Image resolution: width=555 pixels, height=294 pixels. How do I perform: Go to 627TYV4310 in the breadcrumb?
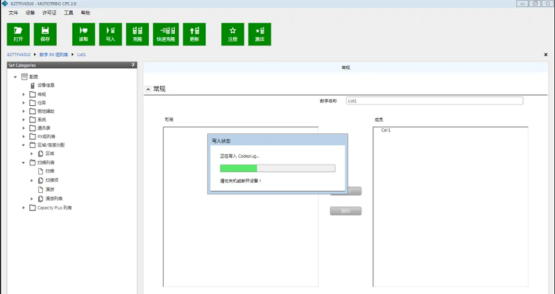(19, 55)
